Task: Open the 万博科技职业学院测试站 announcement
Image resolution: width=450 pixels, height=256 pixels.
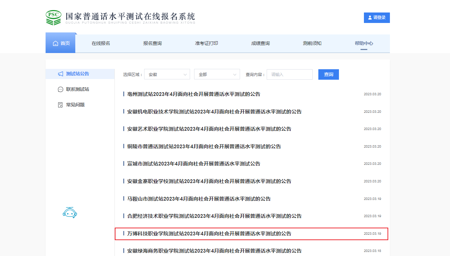Action: pyautogui.click(x=209, y=234)
